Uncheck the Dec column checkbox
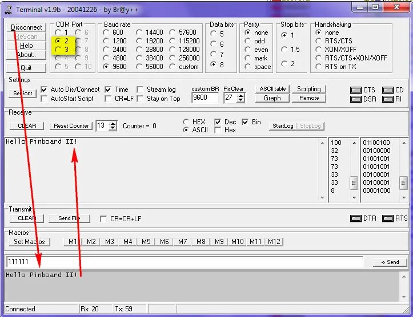Image resolution: width=413 pixels, height=317 pixels. 218,122
